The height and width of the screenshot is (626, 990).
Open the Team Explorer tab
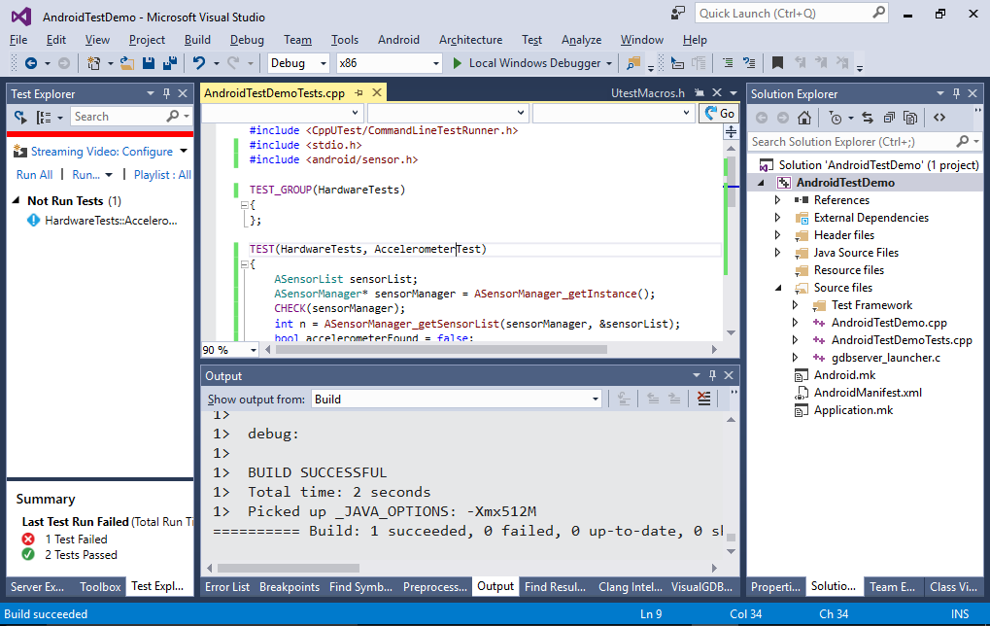[892, 587]
